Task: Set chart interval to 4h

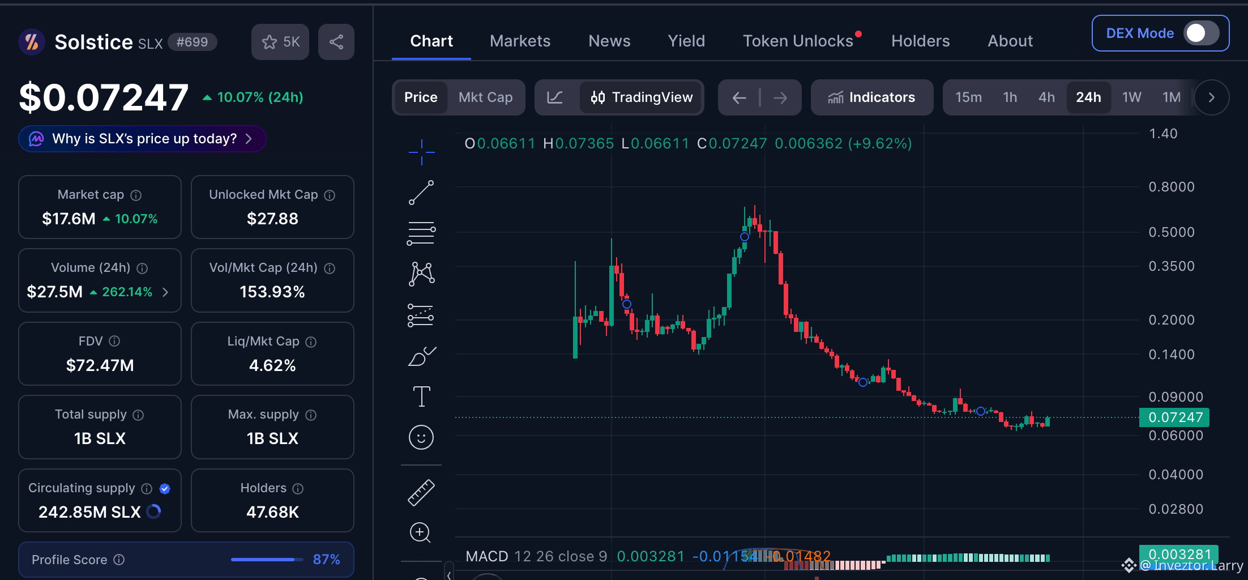Action: click(1046, 97)
